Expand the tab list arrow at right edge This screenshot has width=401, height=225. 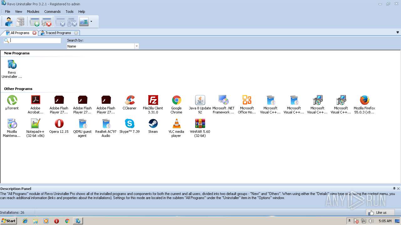[398, 32]
